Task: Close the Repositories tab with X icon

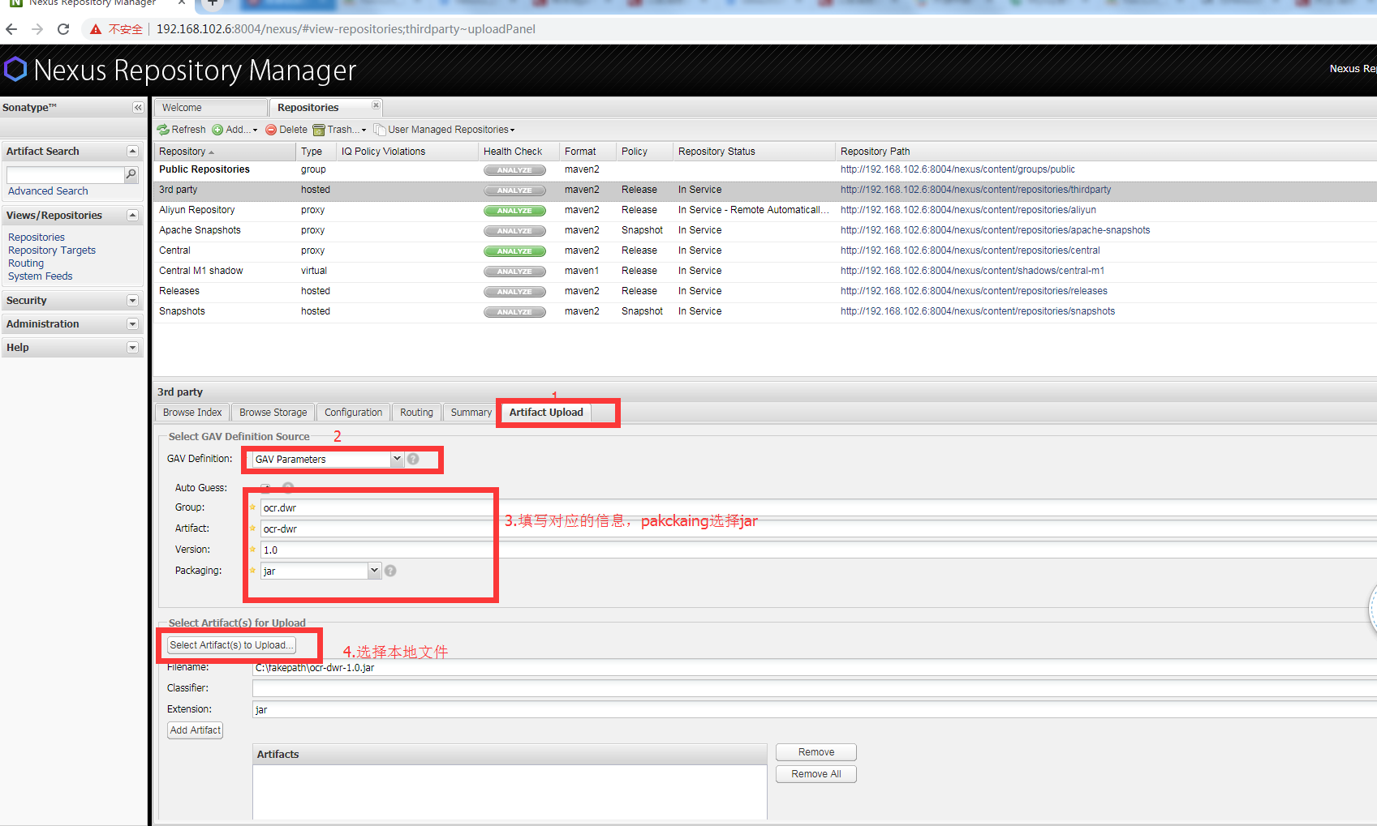Action: point(376,105)
